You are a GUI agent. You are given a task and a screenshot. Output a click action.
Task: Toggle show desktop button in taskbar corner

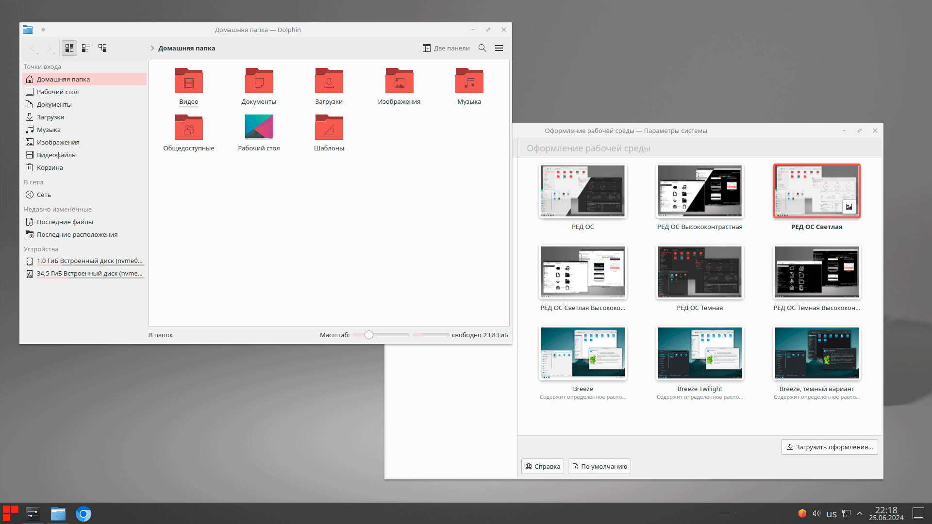(918, 513)
